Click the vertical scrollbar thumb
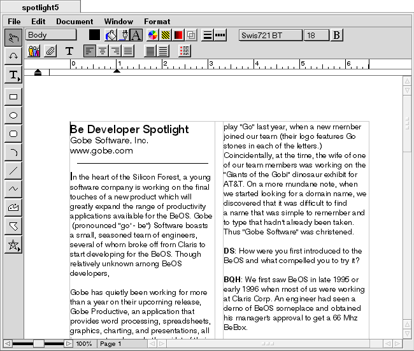This screenshot has height=351, width=414. [407, 124]
